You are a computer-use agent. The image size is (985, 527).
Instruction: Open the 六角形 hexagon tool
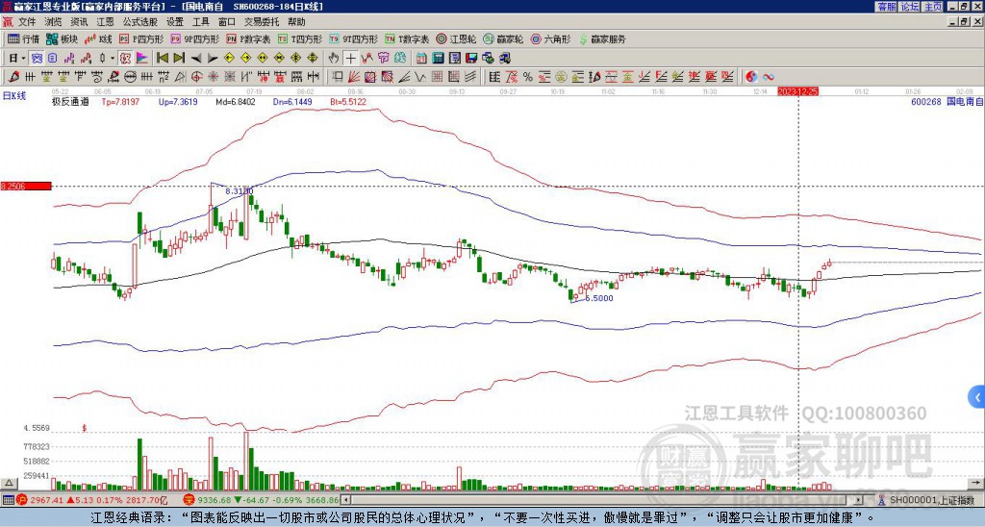(x=551, y=38)
